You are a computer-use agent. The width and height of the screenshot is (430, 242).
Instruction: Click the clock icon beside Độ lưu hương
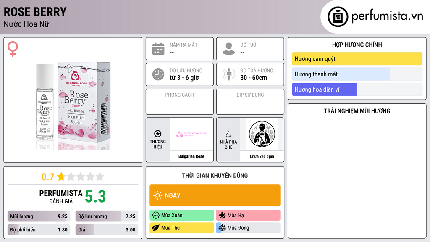tap(158, 74)
